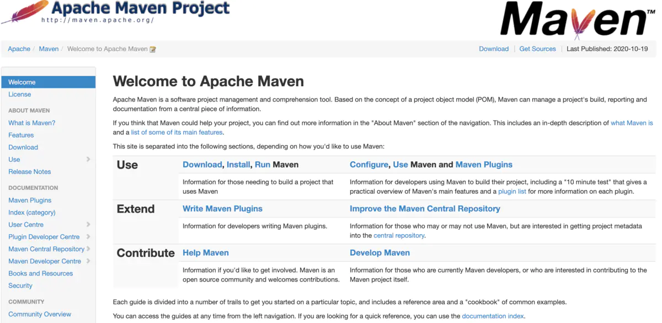Open Write Maven Plugins link
The height and width of the screenshot is (323, 662).
[x=222, y=209]
